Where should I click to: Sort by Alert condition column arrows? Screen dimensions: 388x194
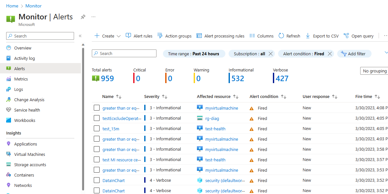[284, 97]
